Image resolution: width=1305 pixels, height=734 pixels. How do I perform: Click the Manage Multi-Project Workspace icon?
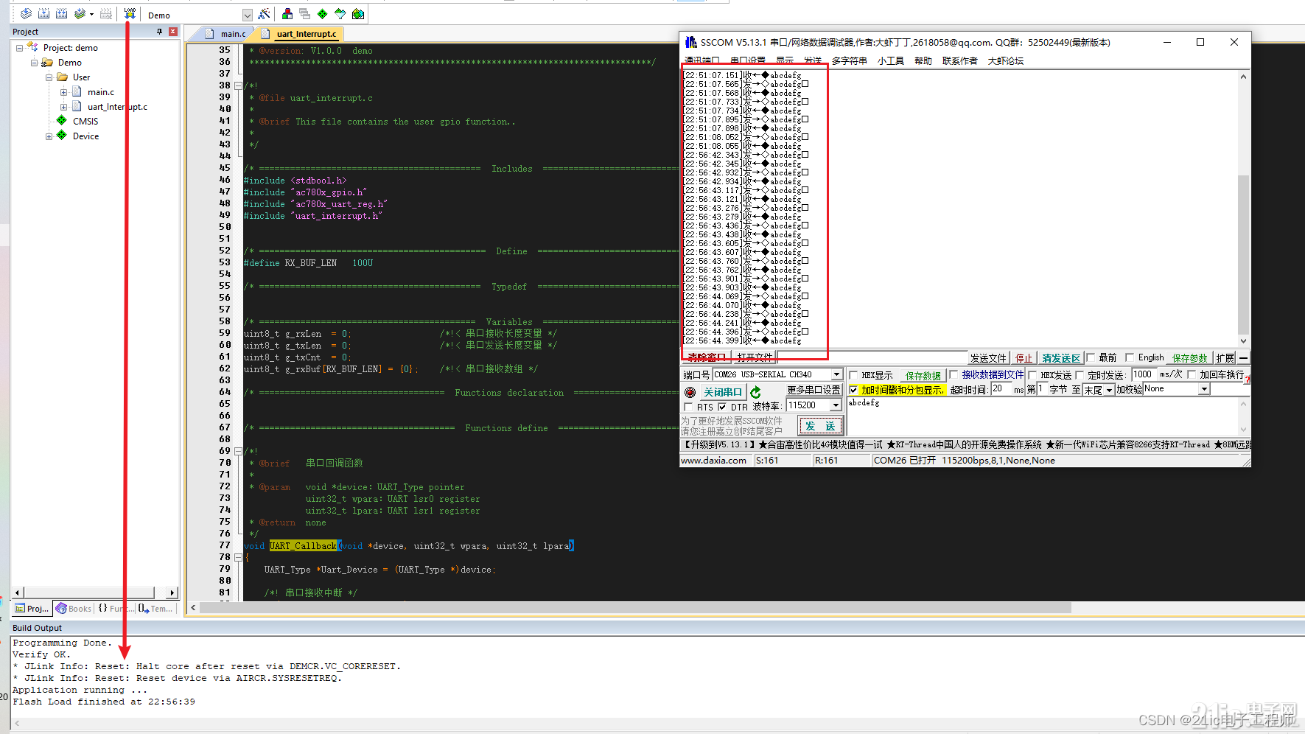click(x=304, y=14)
